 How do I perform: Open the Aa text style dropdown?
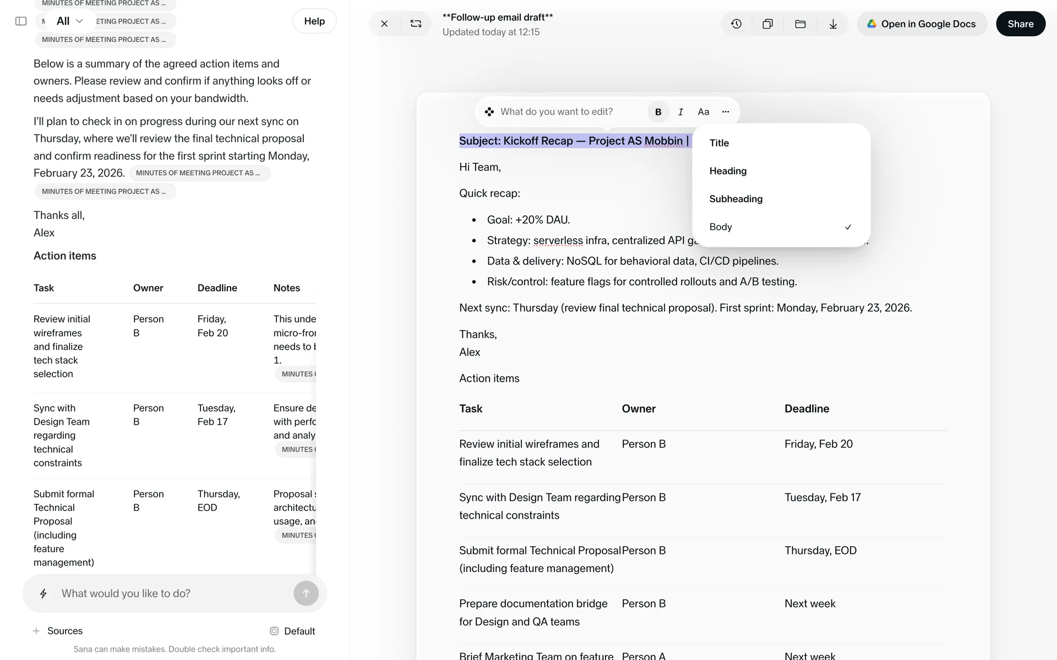point(703,112)
